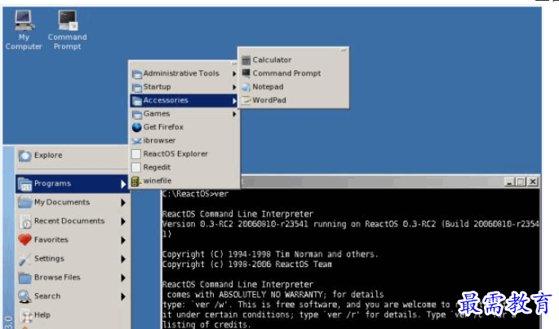Screen dimensions: 559x329
Task: Click 'comes with ABSOLUTELY NO WARRANTY' line
Action: pos(244,295)
